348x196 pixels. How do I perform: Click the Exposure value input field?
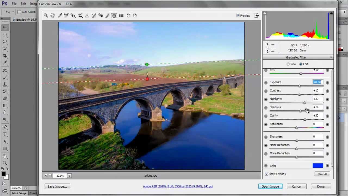click(x=317, y=82)
